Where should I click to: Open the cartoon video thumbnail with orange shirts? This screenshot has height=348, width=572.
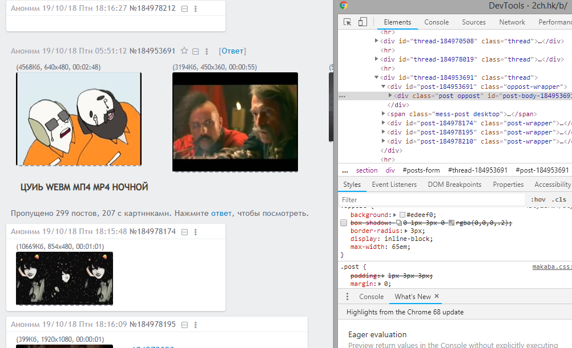(79, 119)
